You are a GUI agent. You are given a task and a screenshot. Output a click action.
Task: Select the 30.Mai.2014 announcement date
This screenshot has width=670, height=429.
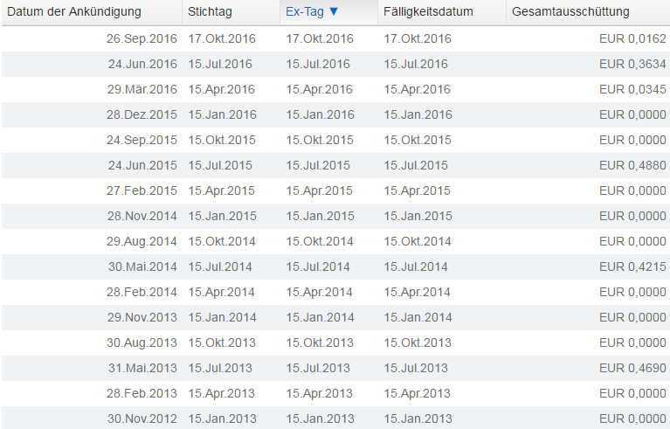point(142,266)
